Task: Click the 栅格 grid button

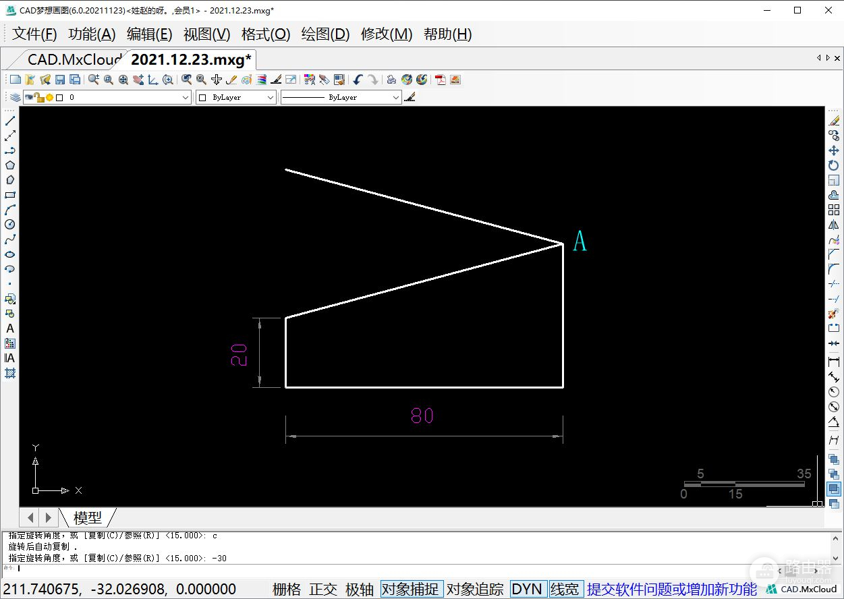Action: (x=287, y=589)
